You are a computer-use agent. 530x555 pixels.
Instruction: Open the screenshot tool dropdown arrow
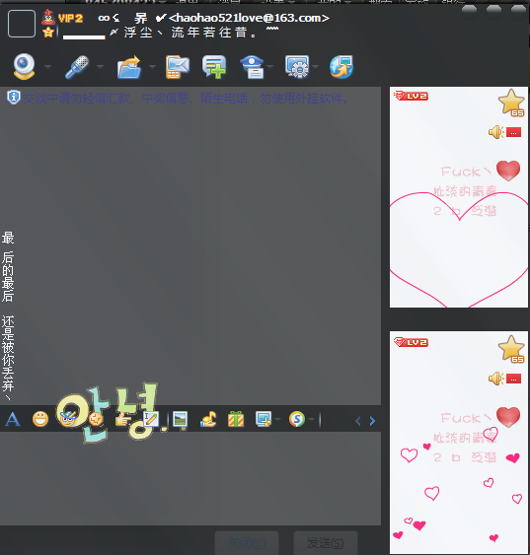click(277, 419)
